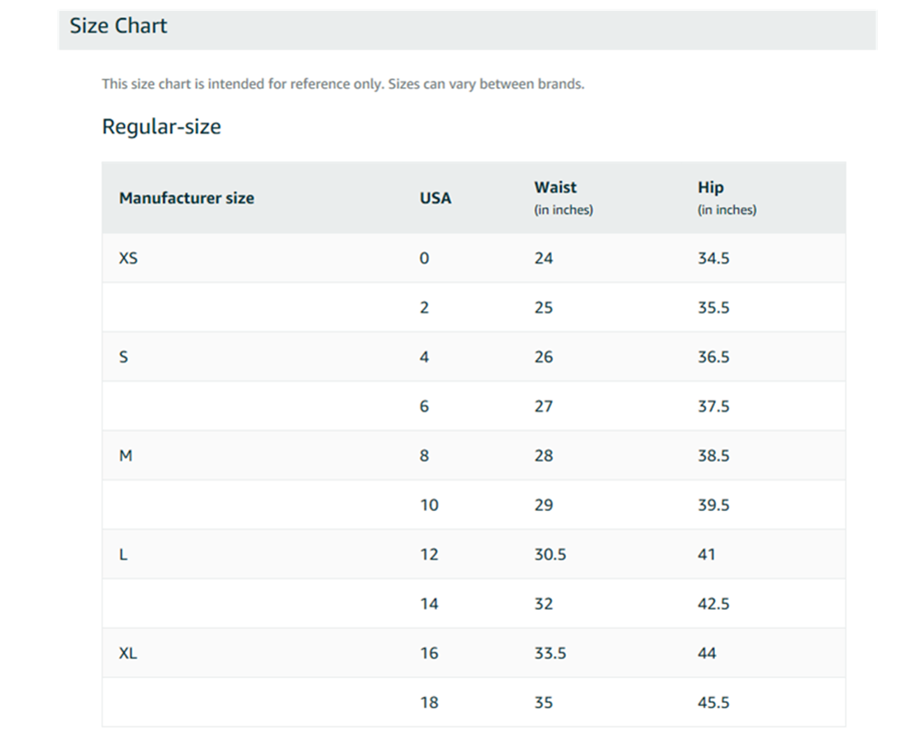Viewport: 919px width, 752px height.
Task: Click hip value 37.5
Action: [714, 407]
